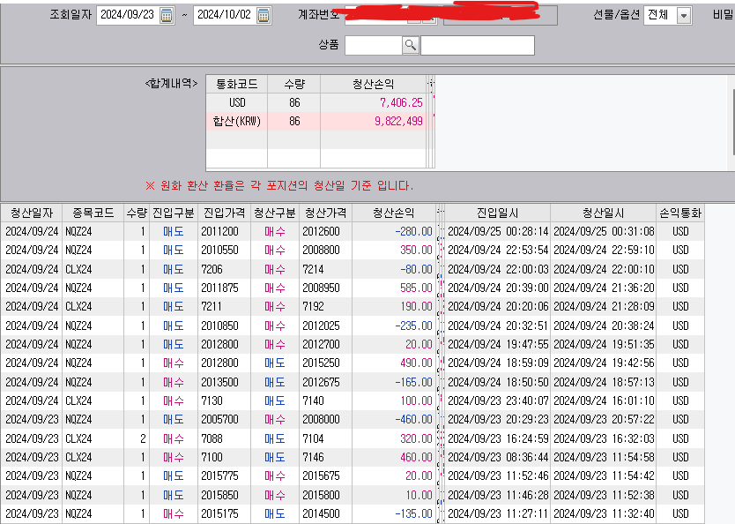This screenshot has height=524, width=735.
Task: Click the 진입일시 column header
Action: coord(497,213)
